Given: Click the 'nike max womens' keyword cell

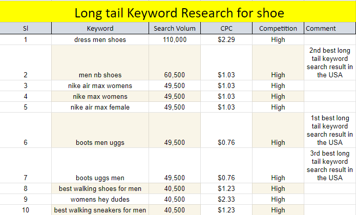Looking at the screenshot, I should [x=100, y=97].
